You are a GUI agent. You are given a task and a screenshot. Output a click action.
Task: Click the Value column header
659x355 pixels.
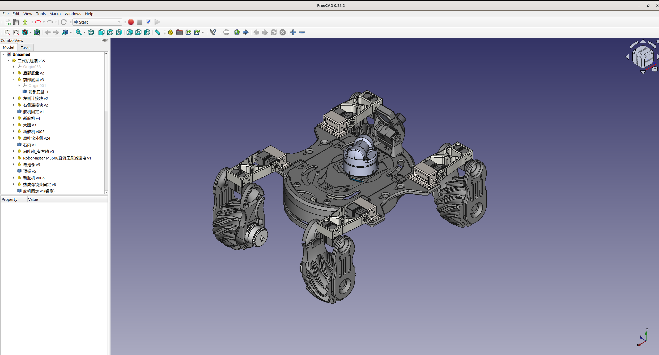(x=33, y=199)
